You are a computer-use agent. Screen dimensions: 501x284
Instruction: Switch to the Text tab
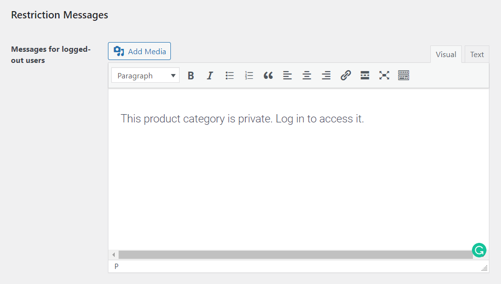[477, 54]
